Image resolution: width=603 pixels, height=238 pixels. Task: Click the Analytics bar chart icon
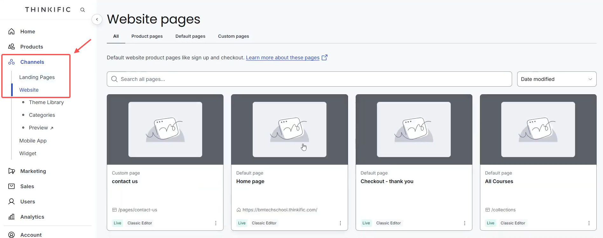[x=11, y=217]
